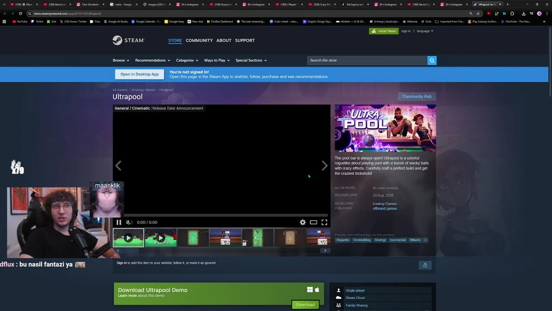The height and width of the screenshot is (311, 552).
Task: Open the browser profile avatar
Action: (x=539, y=13)
